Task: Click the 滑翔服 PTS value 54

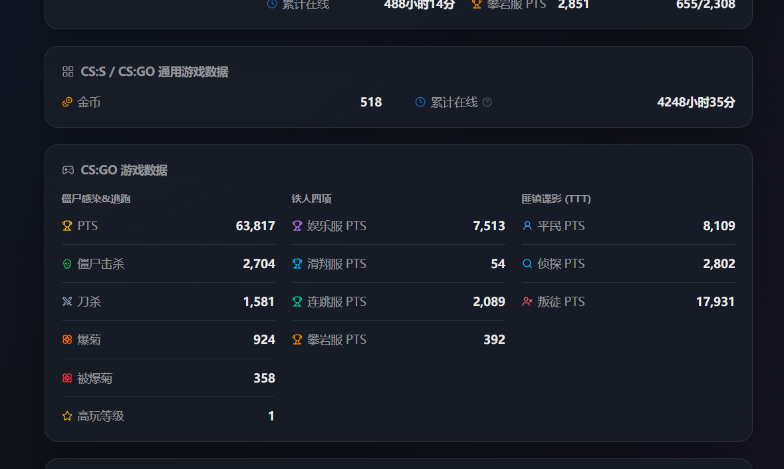Action: point(498,263)
